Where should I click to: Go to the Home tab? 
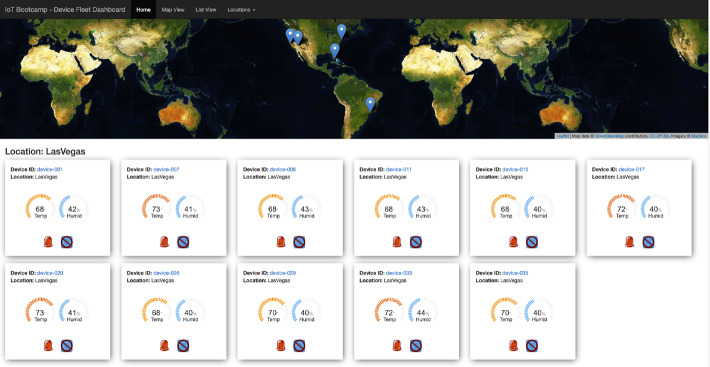143,9
